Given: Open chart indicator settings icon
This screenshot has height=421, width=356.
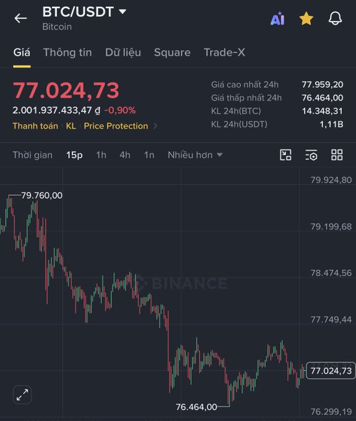Looking at the screenshot, I should [x=311, y=155].
